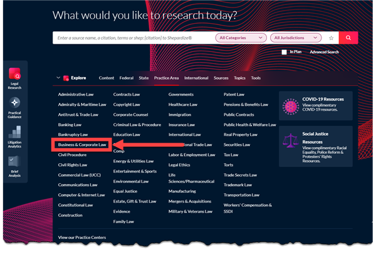Image resolution: width=376 pixels, height=254 pixels.
Task: Open Commercial Law (UCC)
Action: click(79, 175)
